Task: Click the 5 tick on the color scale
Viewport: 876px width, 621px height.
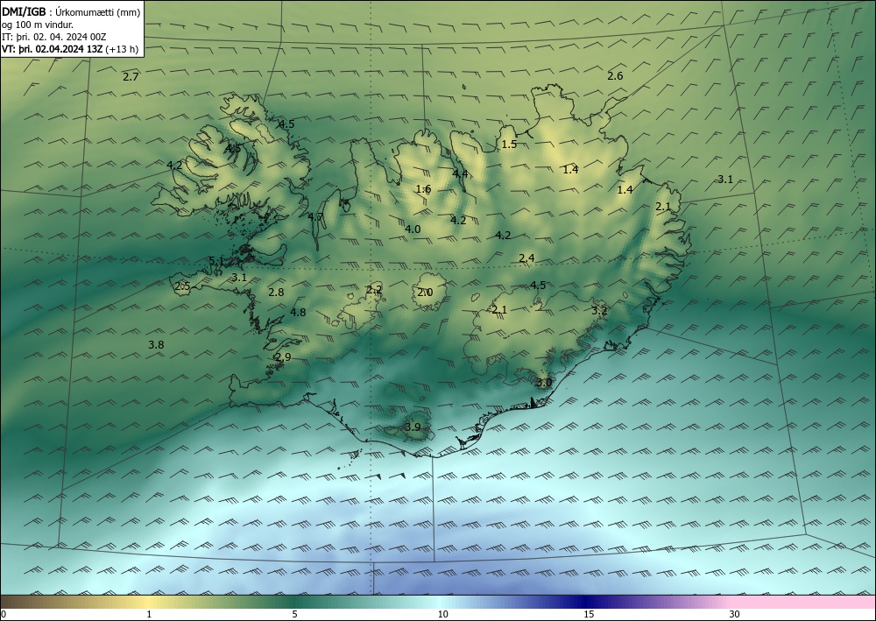Action: pyautogui.click(x=294, y=614)
